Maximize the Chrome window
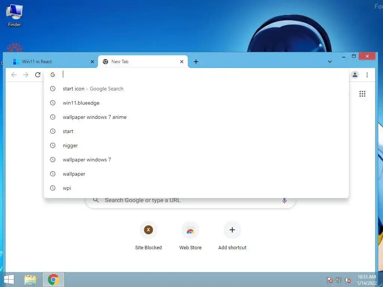Screen dimensions: 383x287 354,56
